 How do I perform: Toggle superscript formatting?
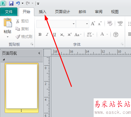coord(69,35)
